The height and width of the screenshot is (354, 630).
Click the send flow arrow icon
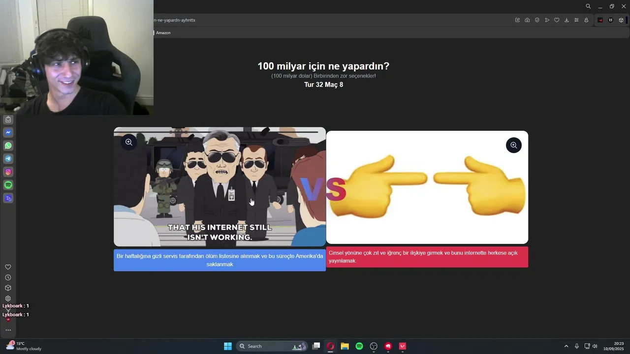[x=547, y=20]
